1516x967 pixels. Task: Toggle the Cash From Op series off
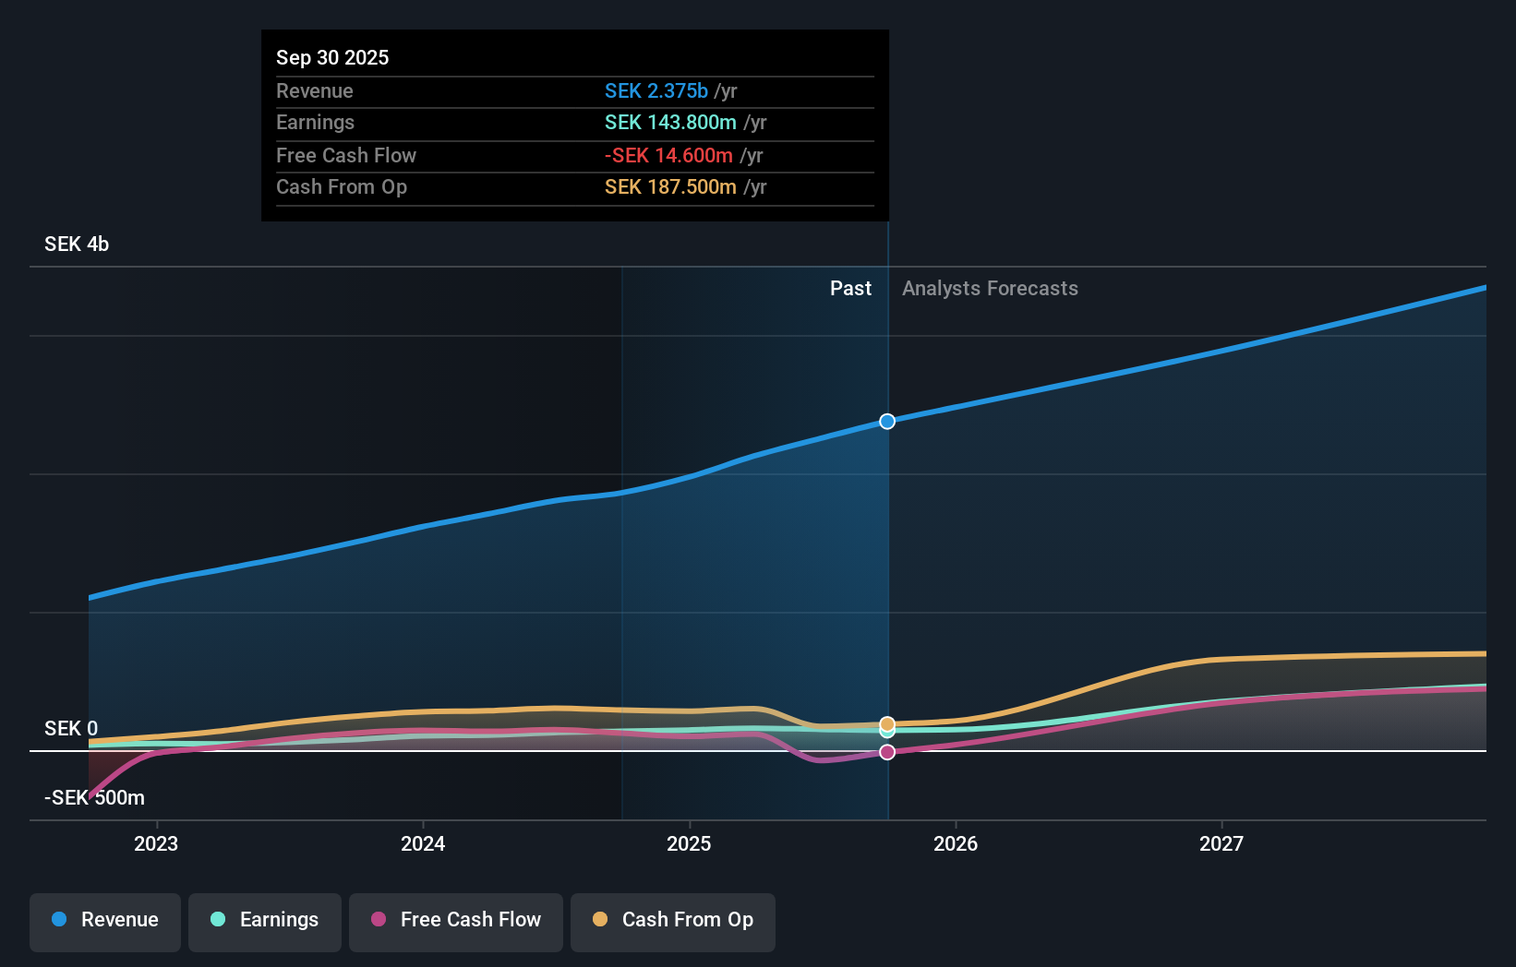coord(672,920)
